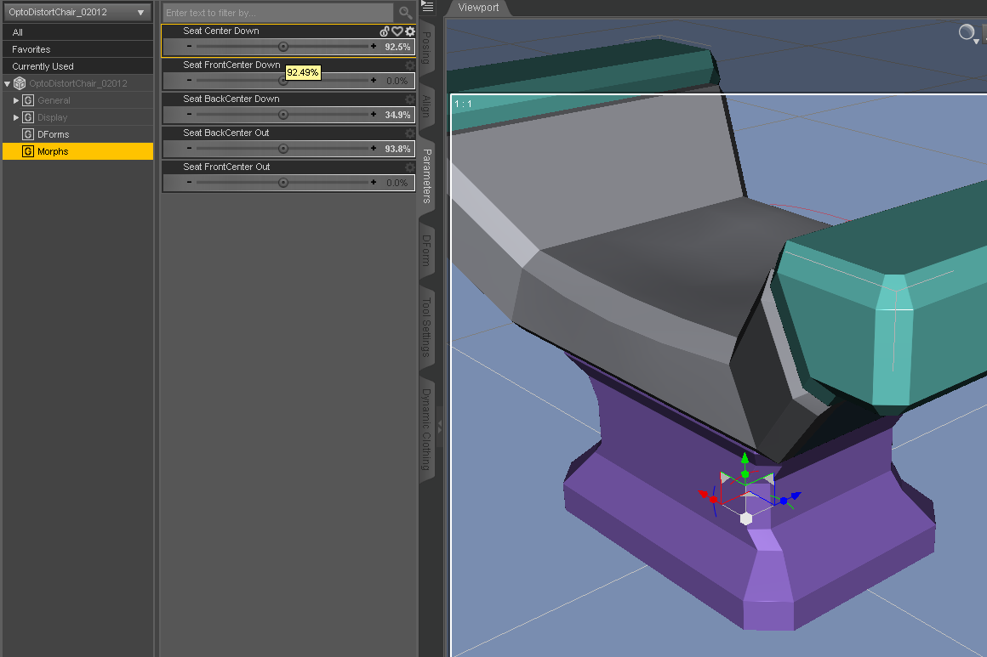Viewport: 987px width, 657px height.
Task: Expand the General property group
Action: pyautogui.click(x=16, y=100)
